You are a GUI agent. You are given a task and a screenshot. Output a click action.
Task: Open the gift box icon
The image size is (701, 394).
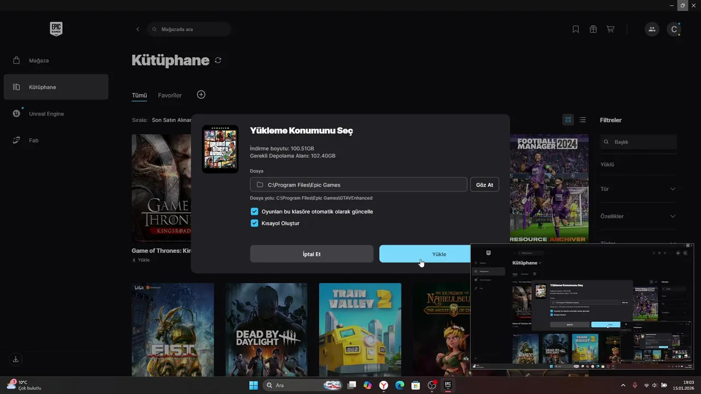(x=593, y=29)
